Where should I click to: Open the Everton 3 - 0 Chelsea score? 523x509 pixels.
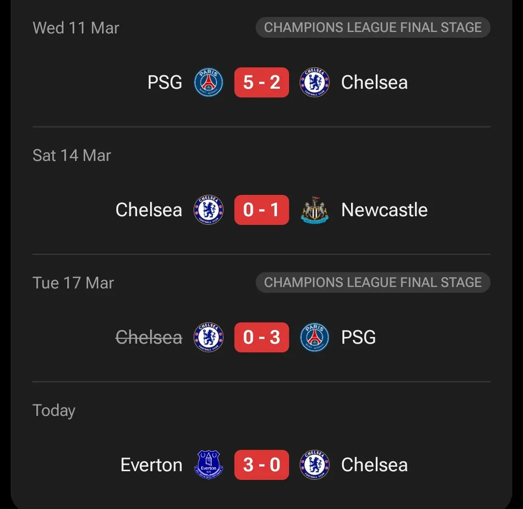coord(261,465)
